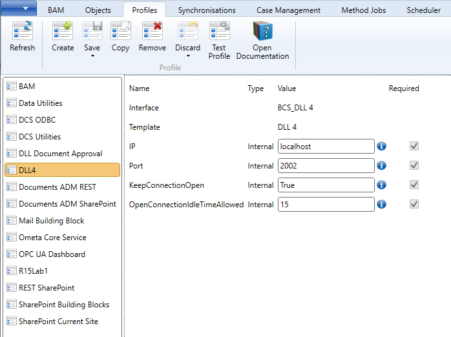The width and height of the screenshot is (451, 337).
Task: Click the Value column header
Action: [x=287, y=88]
